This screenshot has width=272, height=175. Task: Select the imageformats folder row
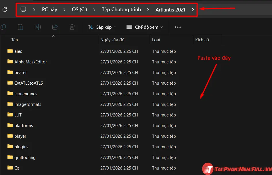coord(28,104)
